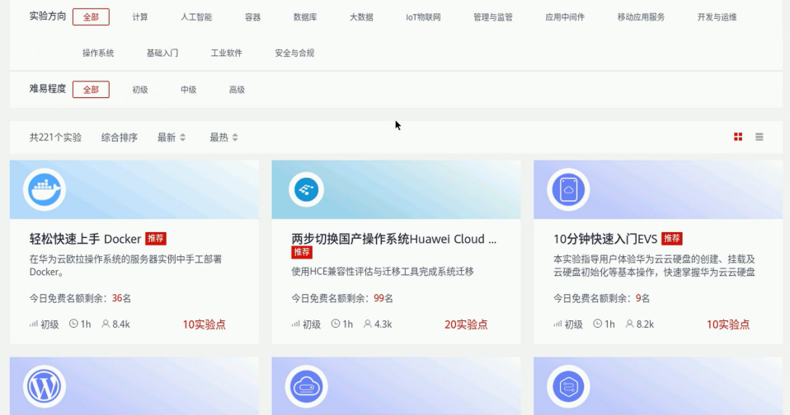Viewport: 790px width, 415px height.
Task: Click the 推荐 badge on Huawei Cloud card
Action: coord(302,252)
